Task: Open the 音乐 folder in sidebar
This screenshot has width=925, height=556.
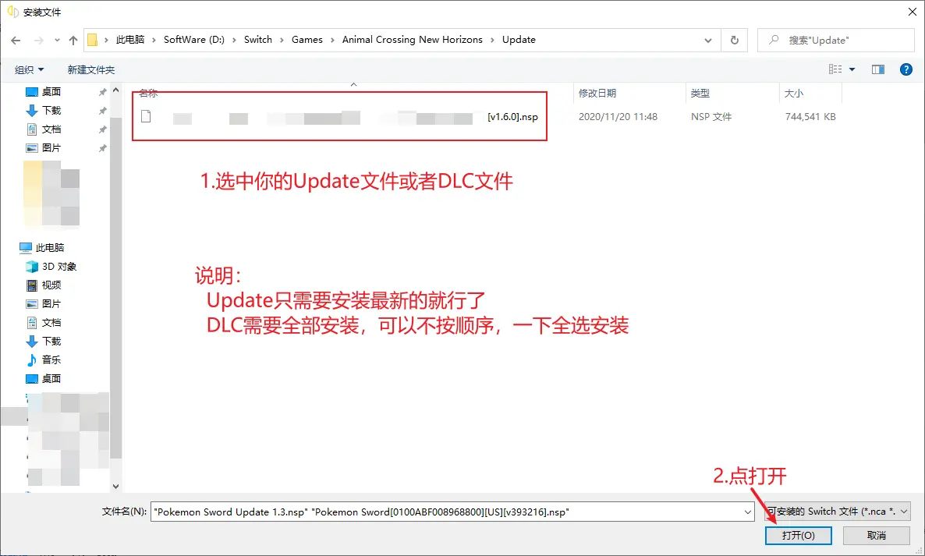Action: 50,359
